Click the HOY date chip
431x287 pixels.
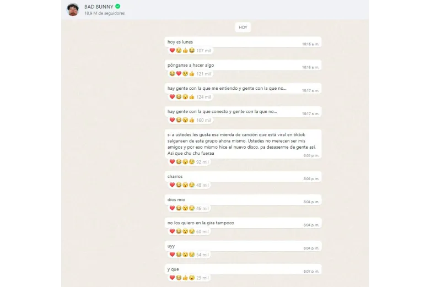[243, 27]
